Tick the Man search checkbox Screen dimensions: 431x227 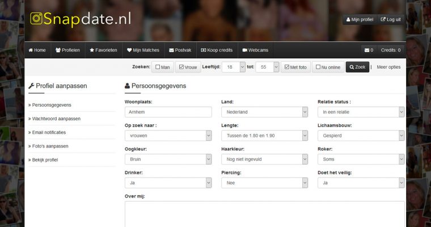(158, 67)
